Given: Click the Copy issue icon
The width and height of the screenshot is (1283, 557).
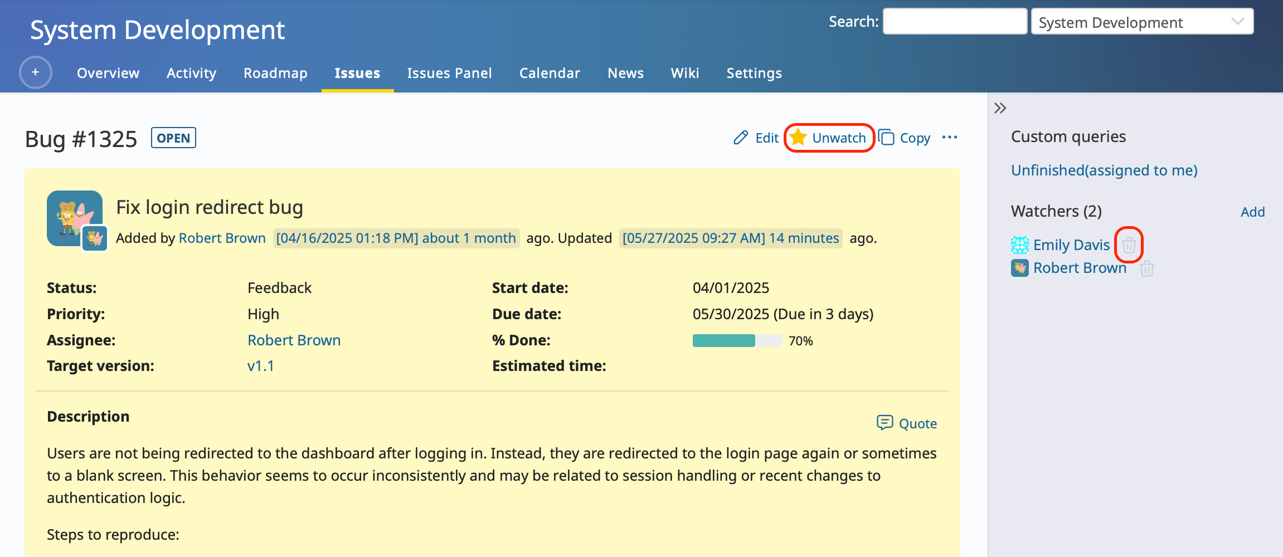Looking at the screenshot, I should [886, 138].
